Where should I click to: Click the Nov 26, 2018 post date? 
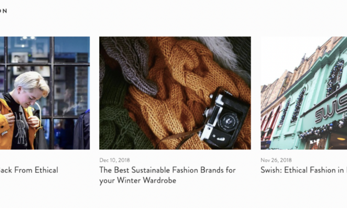[276, 160]
